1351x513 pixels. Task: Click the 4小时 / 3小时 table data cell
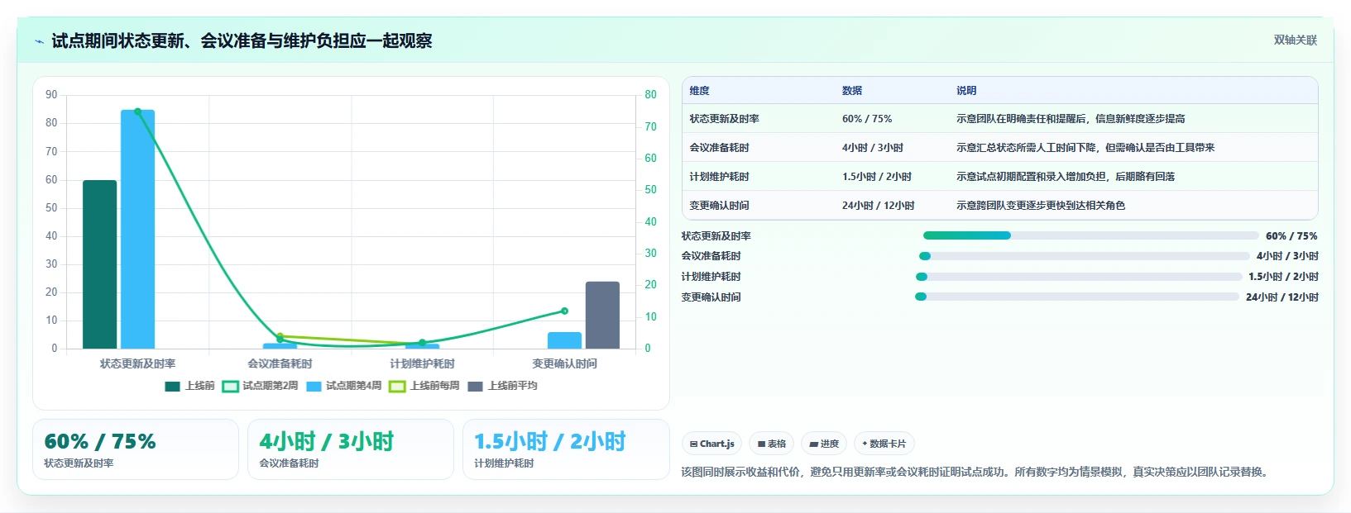[872, 148]
